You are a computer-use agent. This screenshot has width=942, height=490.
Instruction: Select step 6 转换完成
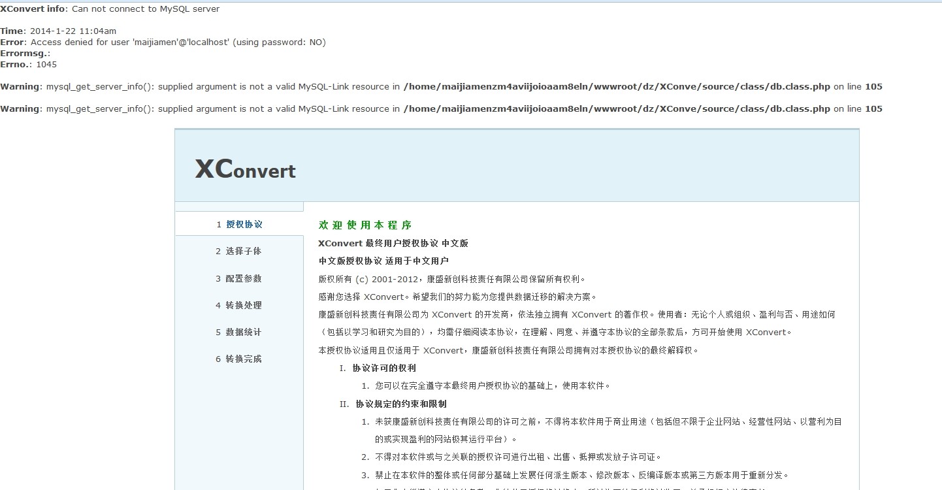[239, 359]
